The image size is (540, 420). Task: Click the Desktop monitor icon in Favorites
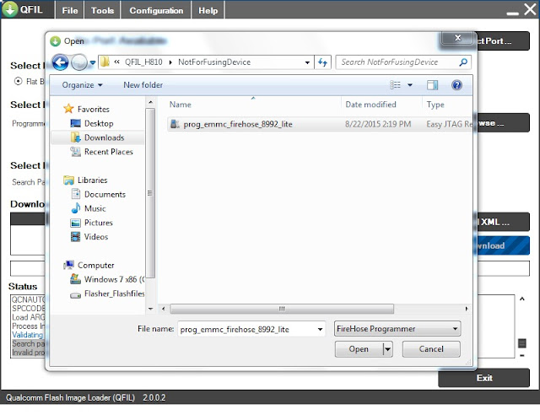click(75, 123)
